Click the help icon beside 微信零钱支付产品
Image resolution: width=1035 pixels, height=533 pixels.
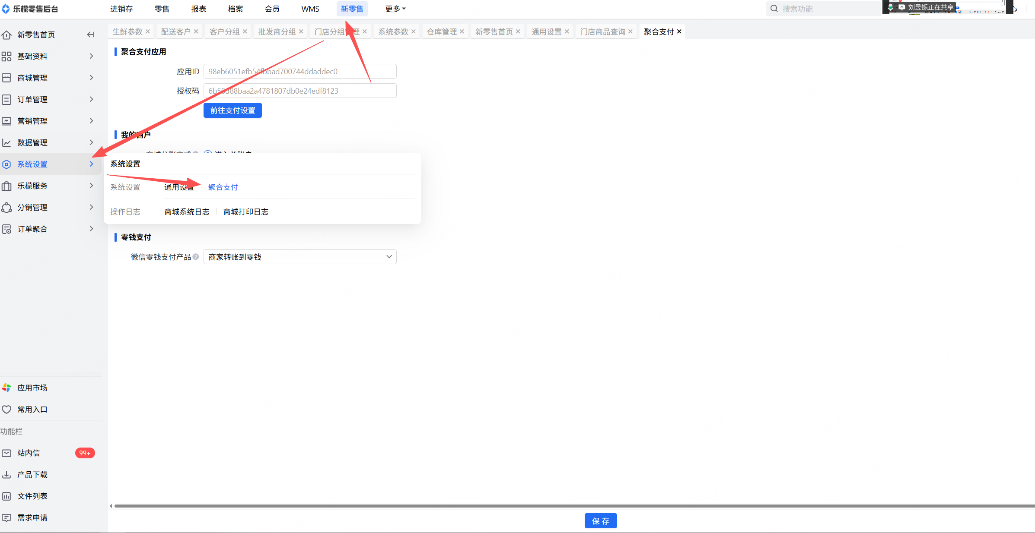pyautogui.click(x=196, y=257)
